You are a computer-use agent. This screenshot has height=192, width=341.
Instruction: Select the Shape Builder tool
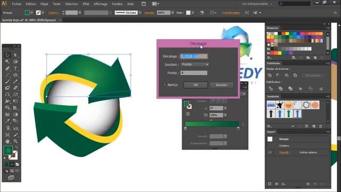7,108
